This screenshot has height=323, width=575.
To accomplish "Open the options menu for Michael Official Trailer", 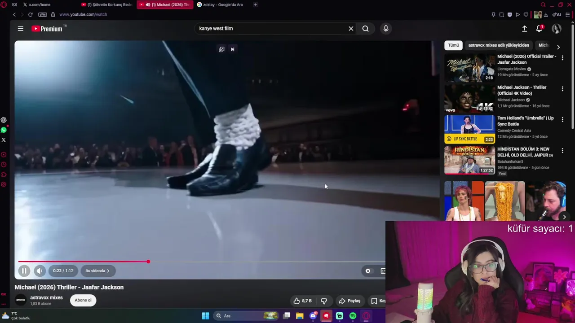I will [x=562, y=58].
